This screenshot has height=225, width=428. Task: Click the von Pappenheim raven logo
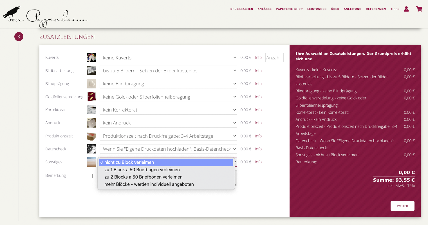[x=45, y=17]
